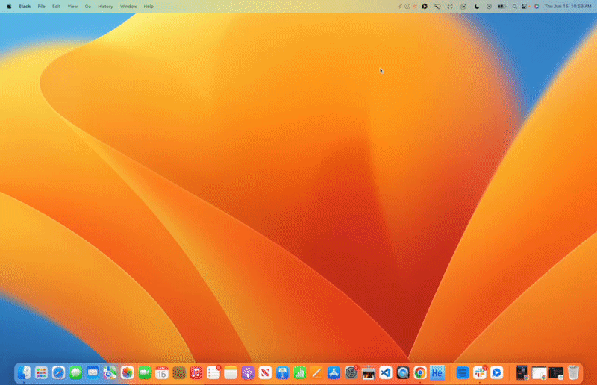This screenshot has height=385, width=597.
Task: Open QuickTime Player from the Dock
Action: [x=403, y=372]
